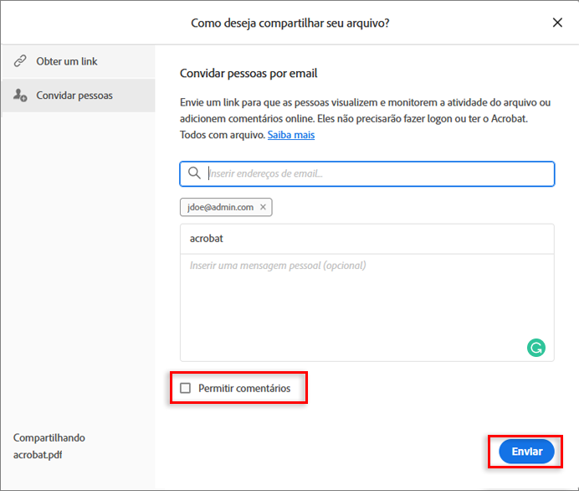
Task: Click the "Convidar pessoas por email" heading
Action: tap(249, 74)
